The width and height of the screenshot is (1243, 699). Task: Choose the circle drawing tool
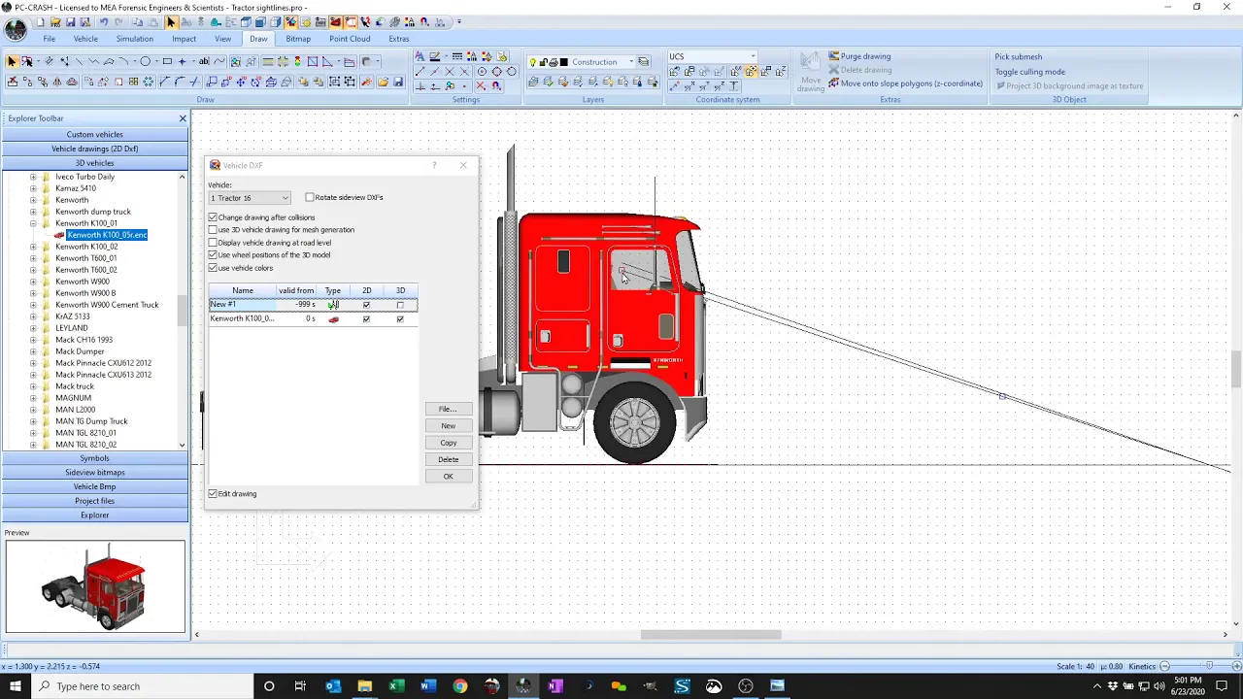pos(145,61)
